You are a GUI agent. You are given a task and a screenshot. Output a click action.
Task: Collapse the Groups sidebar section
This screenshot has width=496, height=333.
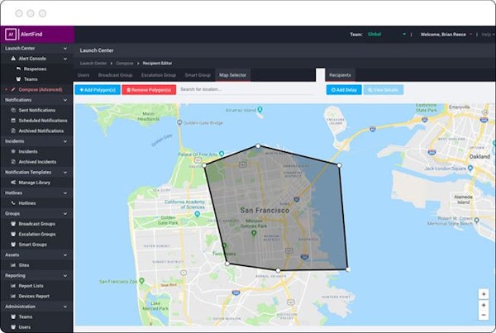pyautogui.click(x=64, y=214)
